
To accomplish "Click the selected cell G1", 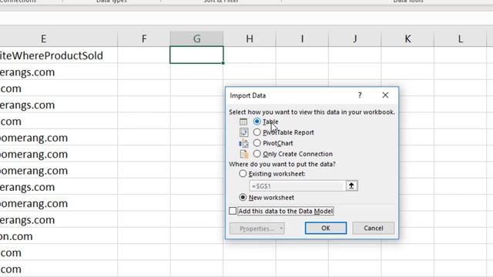I will coord(197,55).
